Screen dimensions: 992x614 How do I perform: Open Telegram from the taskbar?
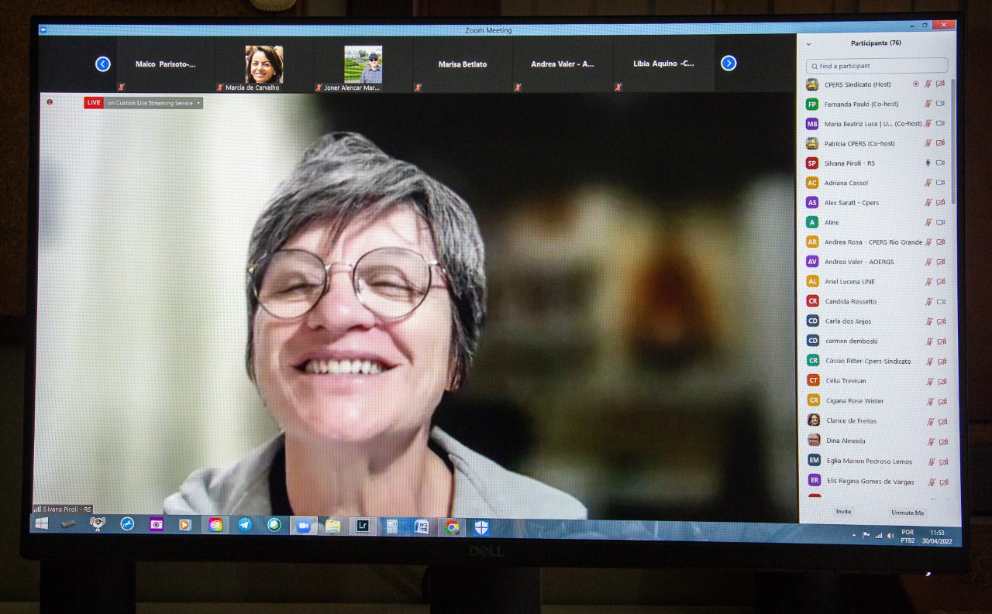[x=245, y=525]
